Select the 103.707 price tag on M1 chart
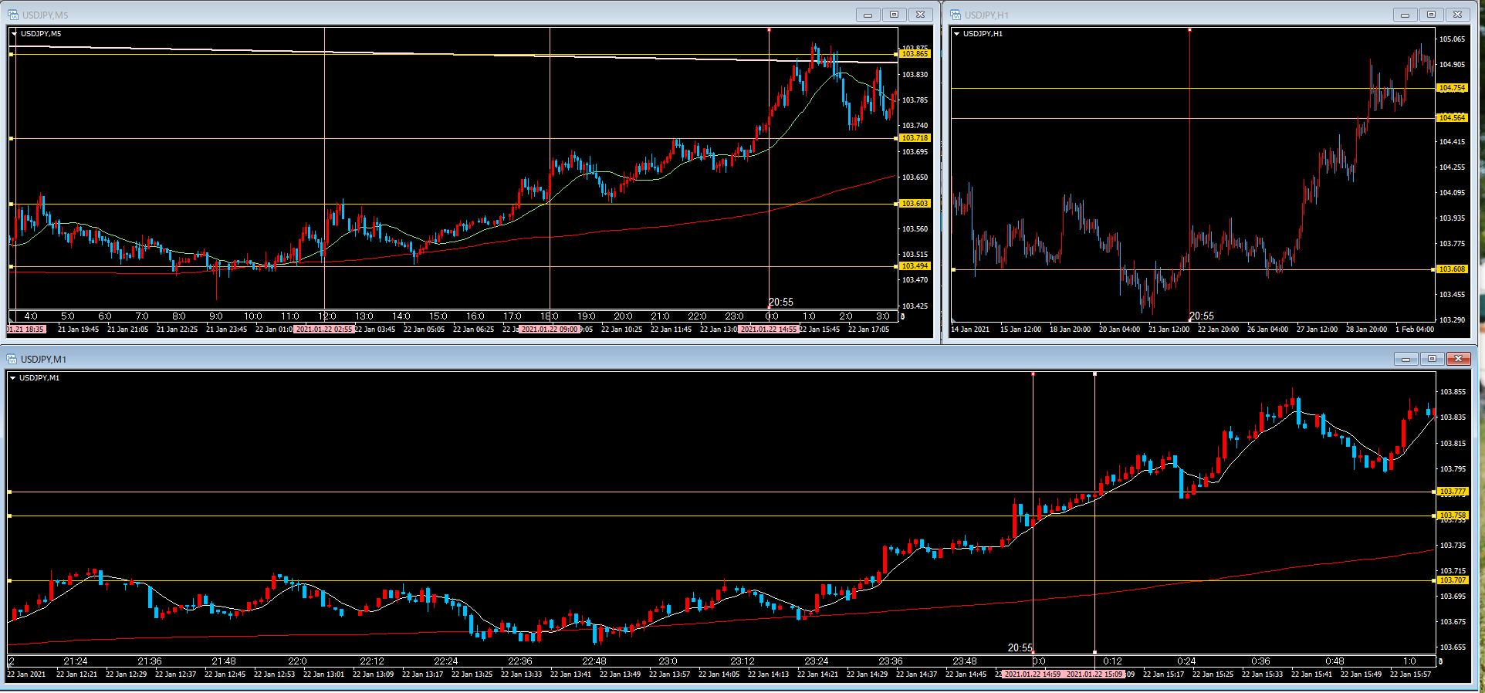This screenshot has width=1485, height=693. point(1452,580)
